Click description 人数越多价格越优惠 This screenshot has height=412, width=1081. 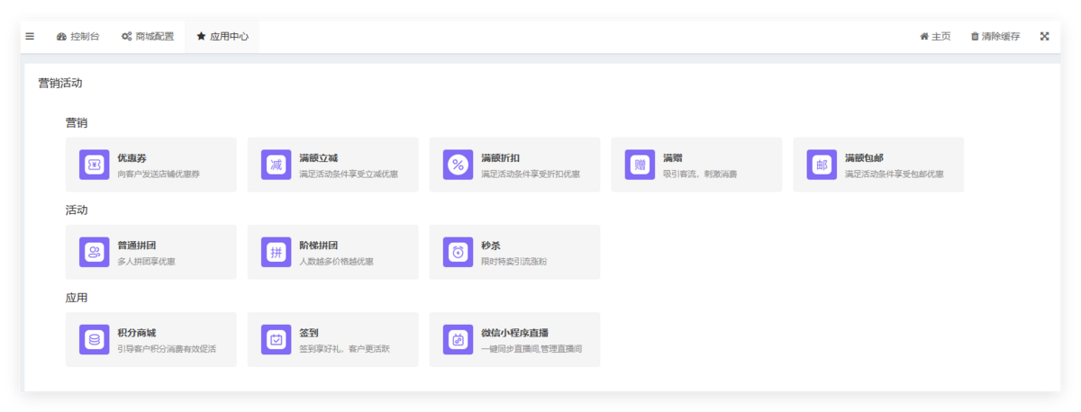point(336,261)
